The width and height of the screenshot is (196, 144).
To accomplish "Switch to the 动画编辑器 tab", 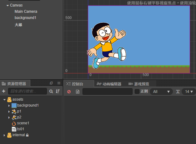I will point(109,84).
